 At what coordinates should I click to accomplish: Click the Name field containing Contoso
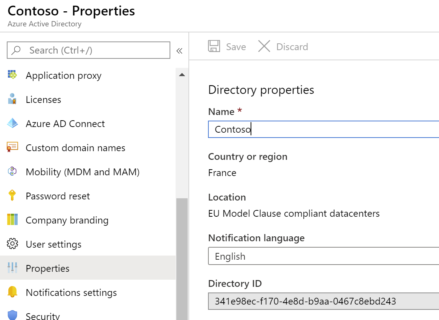tap(323, 129)
